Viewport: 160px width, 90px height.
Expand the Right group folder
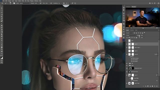pos(128,65)
